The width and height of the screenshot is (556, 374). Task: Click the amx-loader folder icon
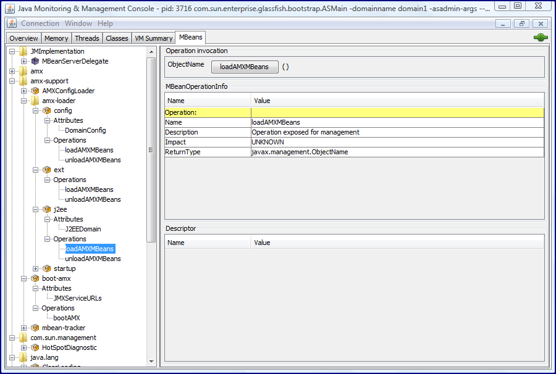35,101
